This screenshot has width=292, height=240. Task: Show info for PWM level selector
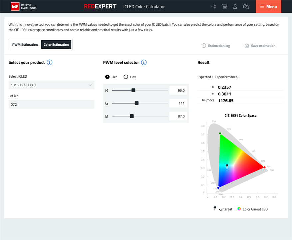coord(144,62)
